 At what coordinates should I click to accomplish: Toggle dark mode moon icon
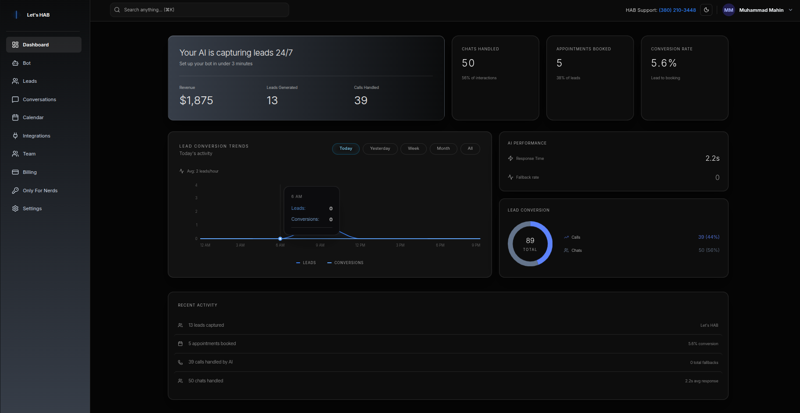click(x=706, y=10)
